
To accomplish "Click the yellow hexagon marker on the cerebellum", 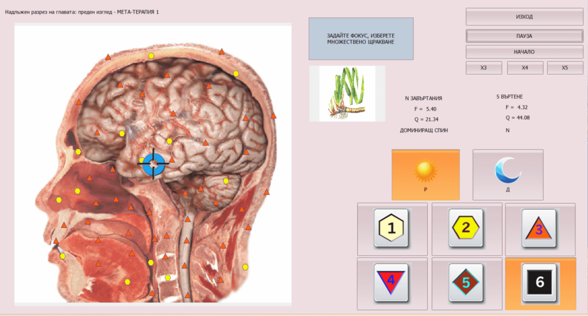I will 226,181.
